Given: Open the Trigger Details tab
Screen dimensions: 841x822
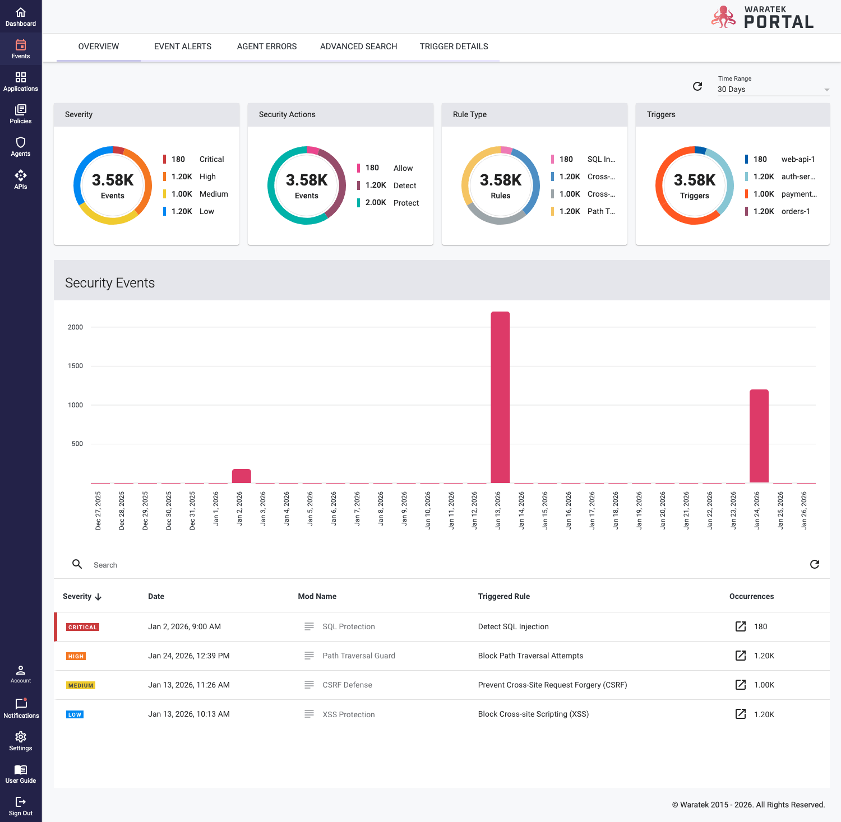Looking at the screenshot, I should coord(454,47).
